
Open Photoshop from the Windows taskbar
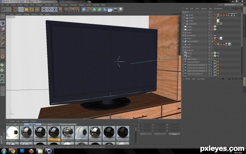click(22, 151)
